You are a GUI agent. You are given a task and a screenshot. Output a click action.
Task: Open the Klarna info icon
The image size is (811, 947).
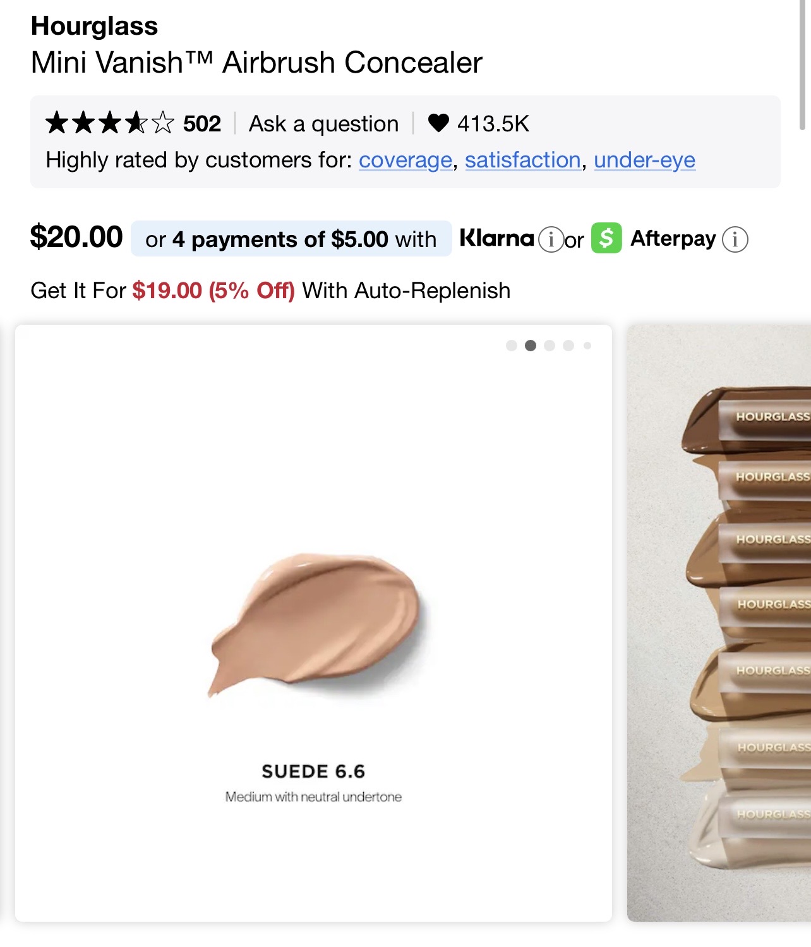coord(551,239)
